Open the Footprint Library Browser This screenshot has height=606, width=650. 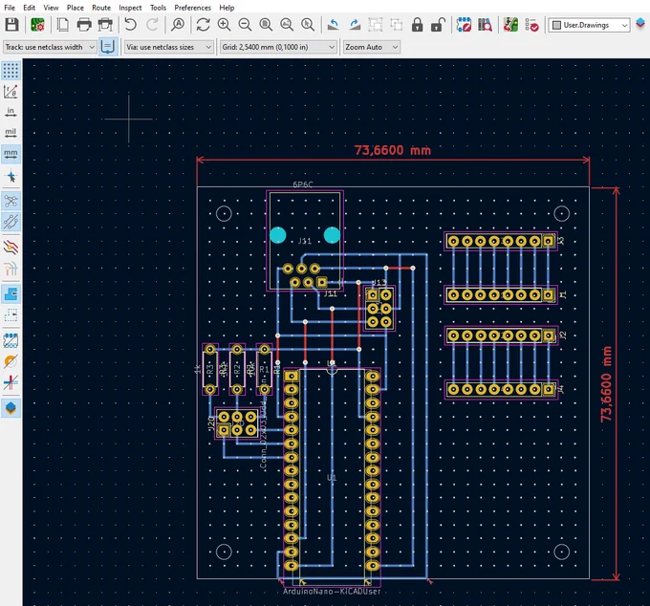(485, 25)
